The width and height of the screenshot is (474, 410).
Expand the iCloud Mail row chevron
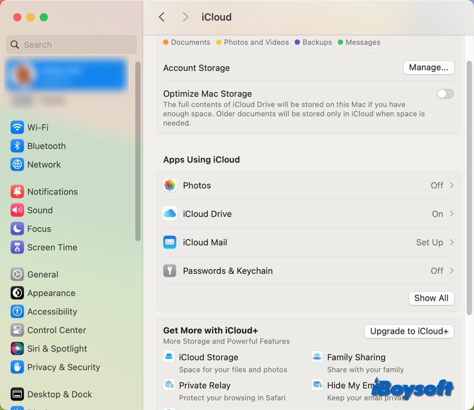point(452,242)
